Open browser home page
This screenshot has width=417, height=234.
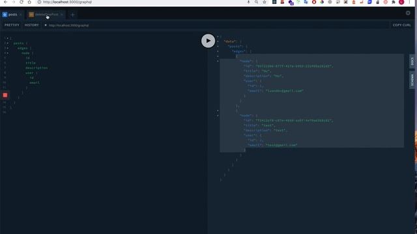(x=29, y=2)
